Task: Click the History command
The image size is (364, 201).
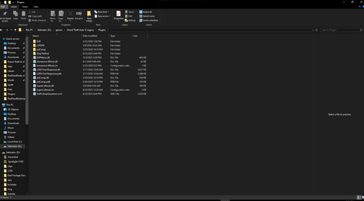Action: (x=130, y=20)
